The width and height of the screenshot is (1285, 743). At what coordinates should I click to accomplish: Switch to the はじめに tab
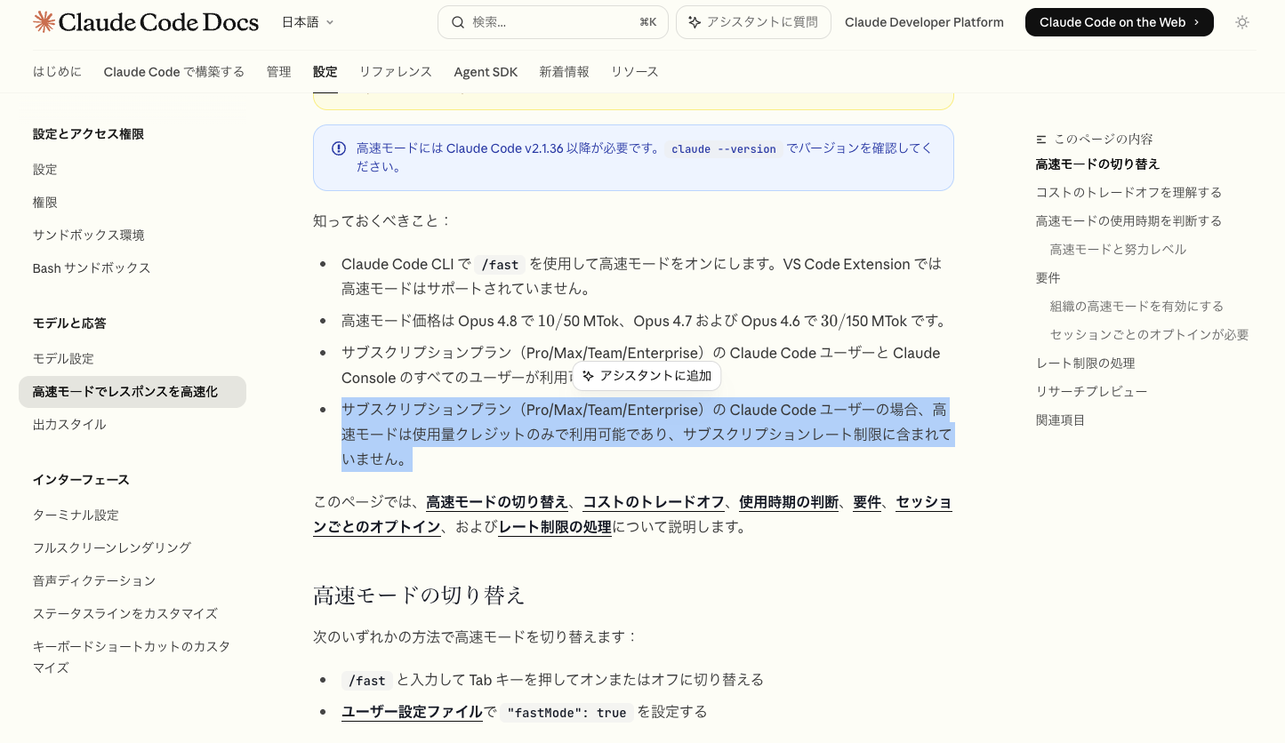[x=57, y=72]
